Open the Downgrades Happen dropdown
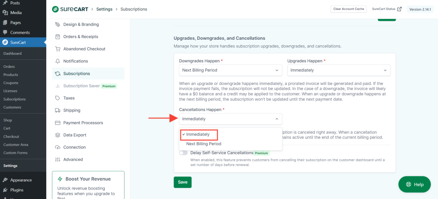438x199 pixels. pos(230,70)
